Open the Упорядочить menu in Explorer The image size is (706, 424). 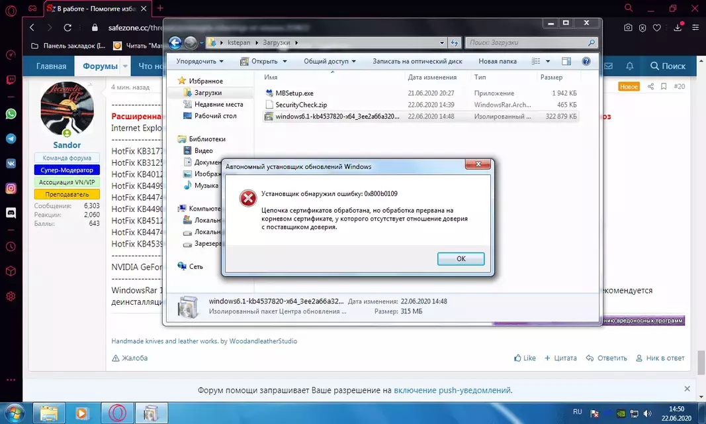point(199,61)
